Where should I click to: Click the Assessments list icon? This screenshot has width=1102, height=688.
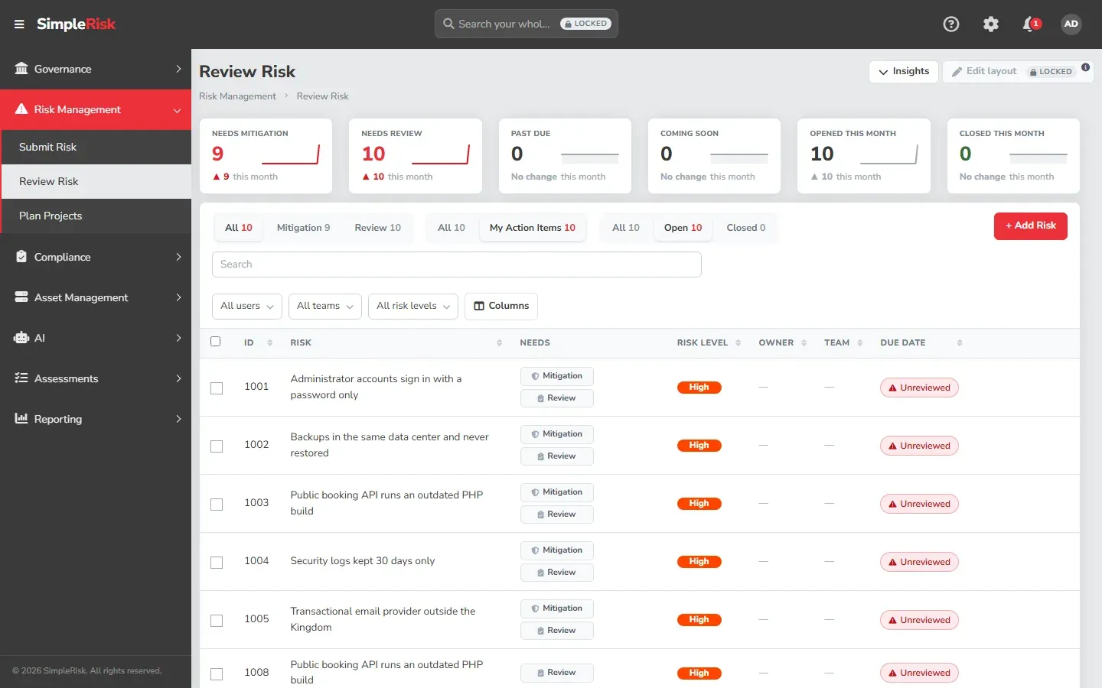21,378
